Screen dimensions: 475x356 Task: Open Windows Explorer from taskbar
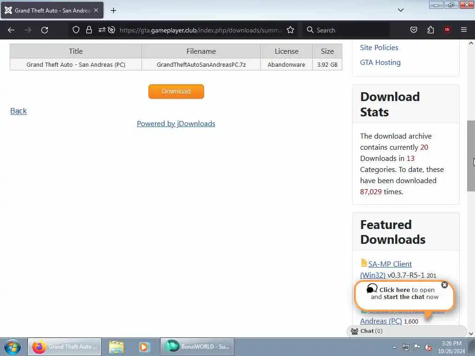[116, 347]
